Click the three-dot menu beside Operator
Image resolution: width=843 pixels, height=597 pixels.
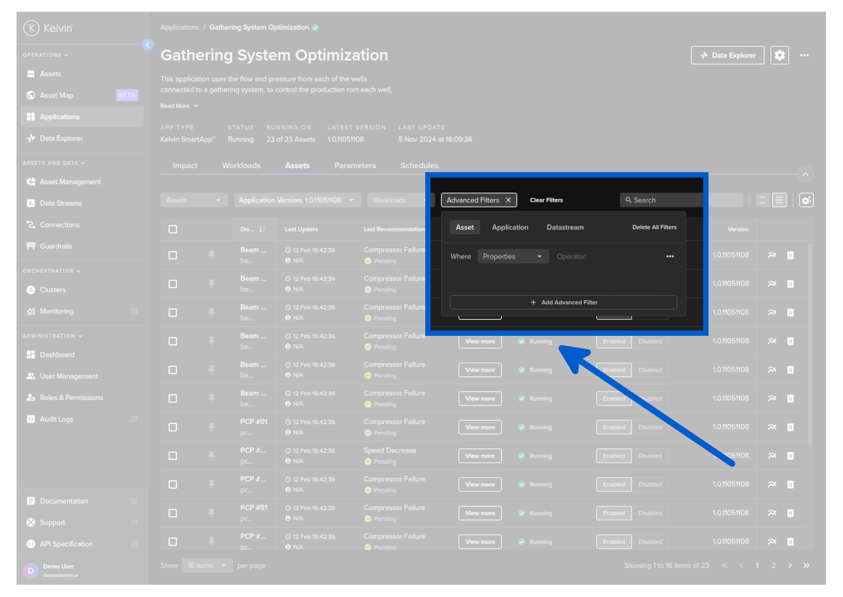click(x=670, y=256)
